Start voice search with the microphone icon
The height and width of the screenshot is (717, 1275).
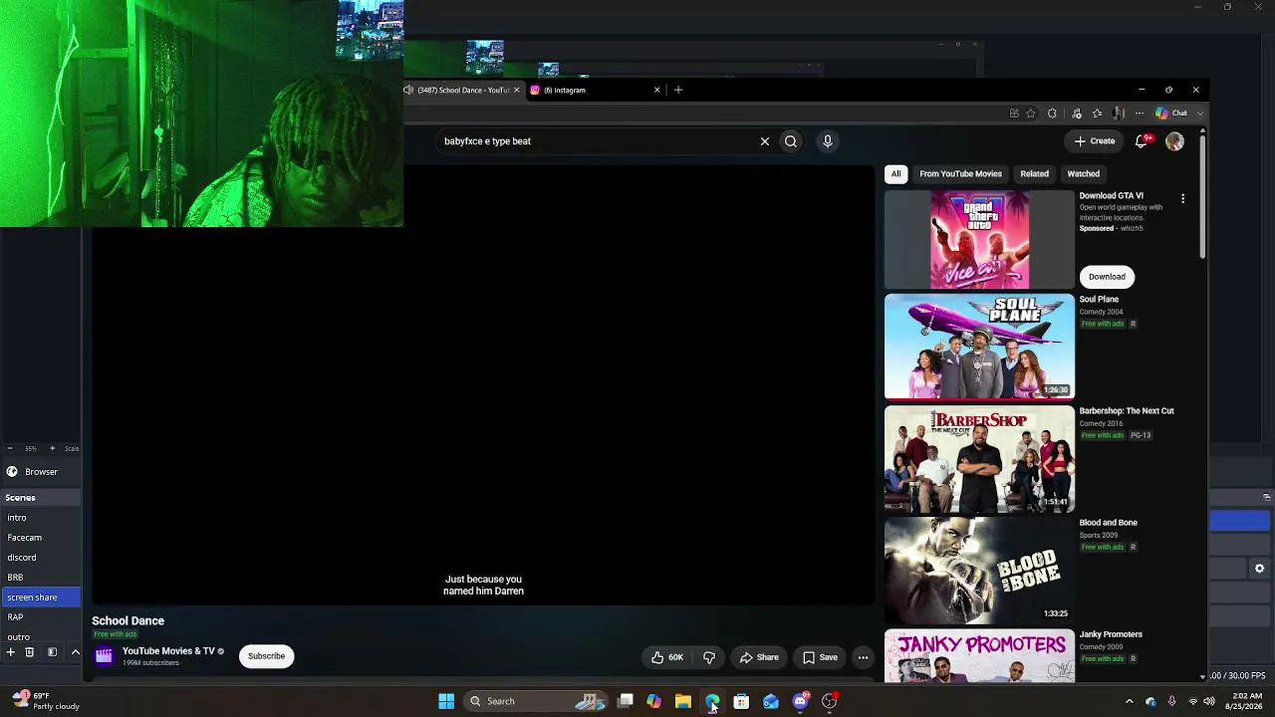pos(827,141)
